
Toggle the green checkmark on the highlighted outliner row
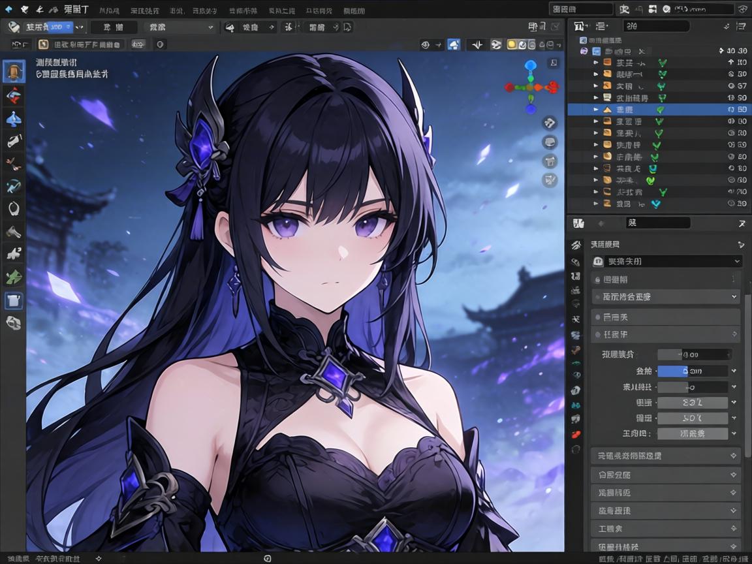(661, 110)
